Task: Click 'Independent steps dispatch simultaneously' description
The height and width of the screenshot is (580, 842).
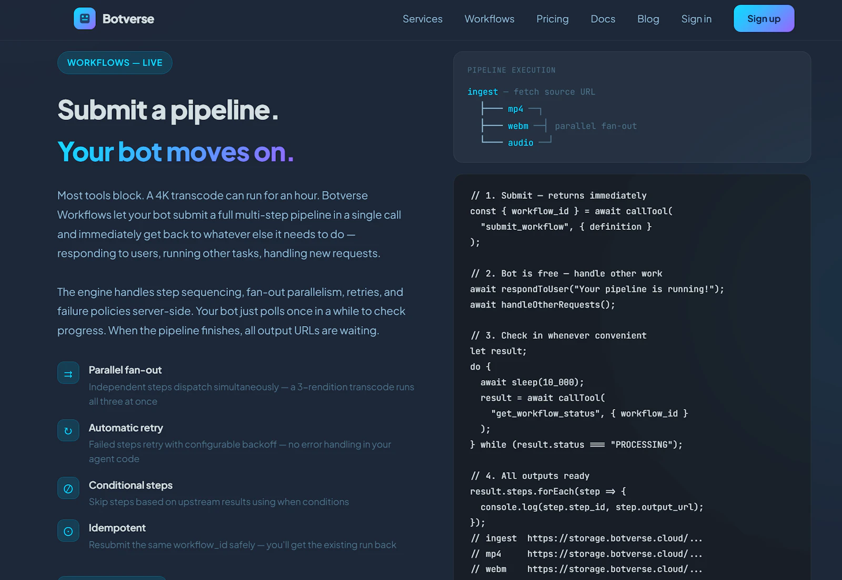Action: pos(252,394)
